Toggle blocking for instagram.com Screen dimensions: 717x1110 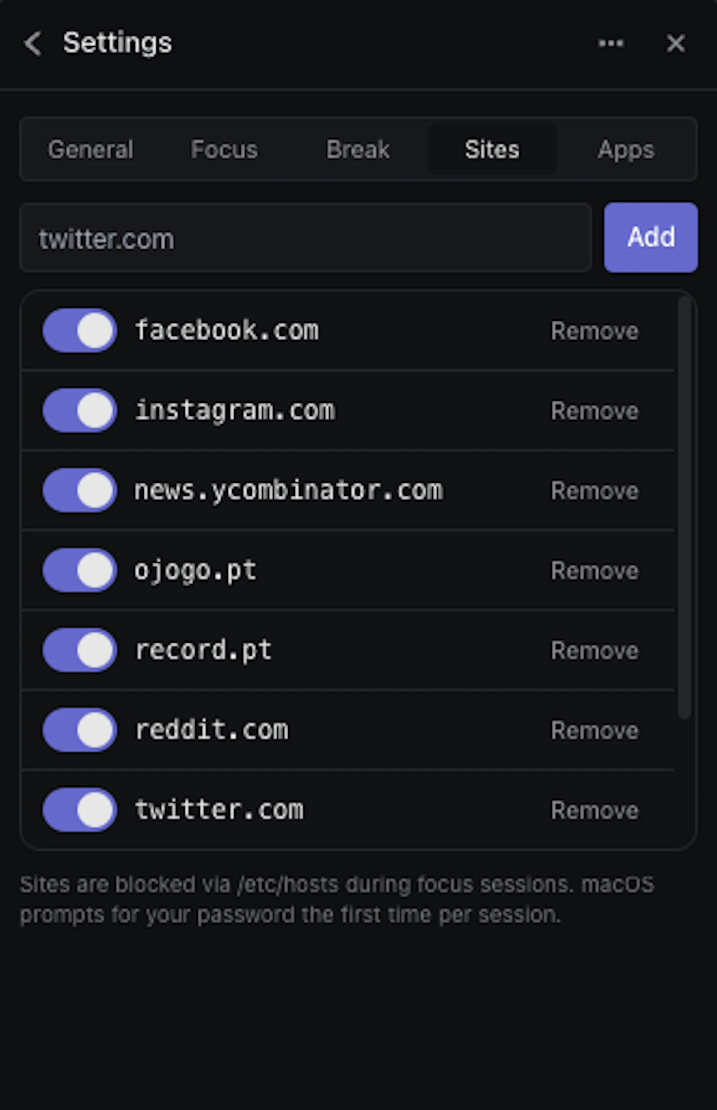[x=80, y=410]
